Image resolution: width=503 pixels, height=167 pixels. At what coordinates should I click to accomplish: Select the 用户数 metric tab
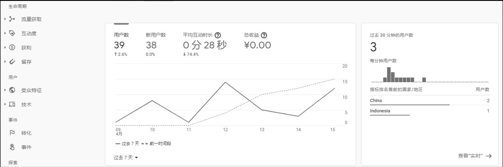pos(121,45)
